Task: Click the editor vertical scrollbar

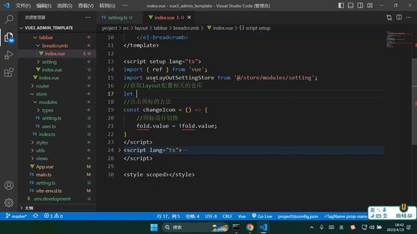Action: click(414, 102)
